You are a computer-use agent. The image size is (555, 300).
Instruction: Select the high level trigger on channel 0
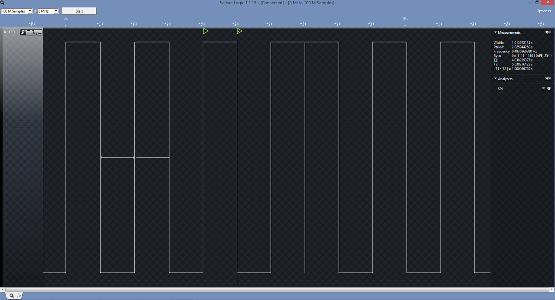[29, 32]
